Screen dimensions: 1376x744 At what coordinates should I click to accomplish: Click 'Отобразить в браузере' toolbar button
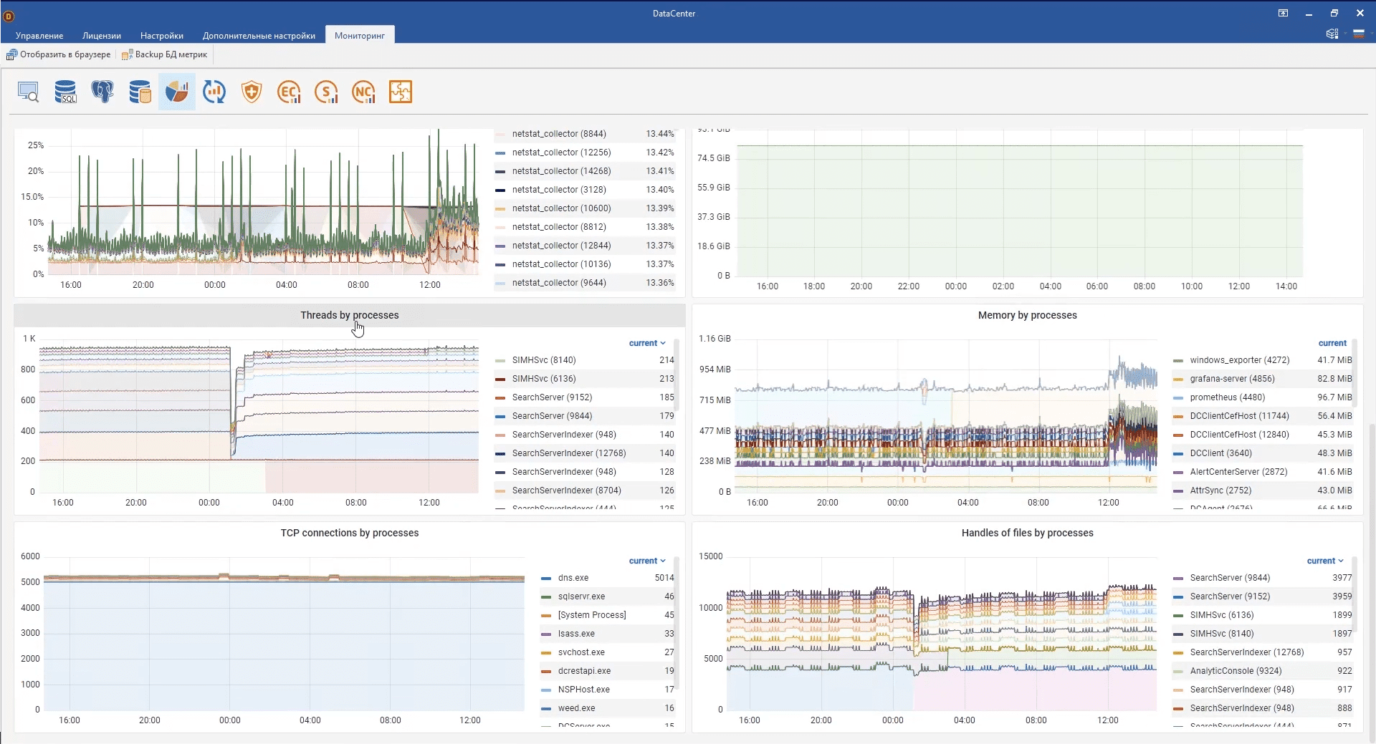59,54
